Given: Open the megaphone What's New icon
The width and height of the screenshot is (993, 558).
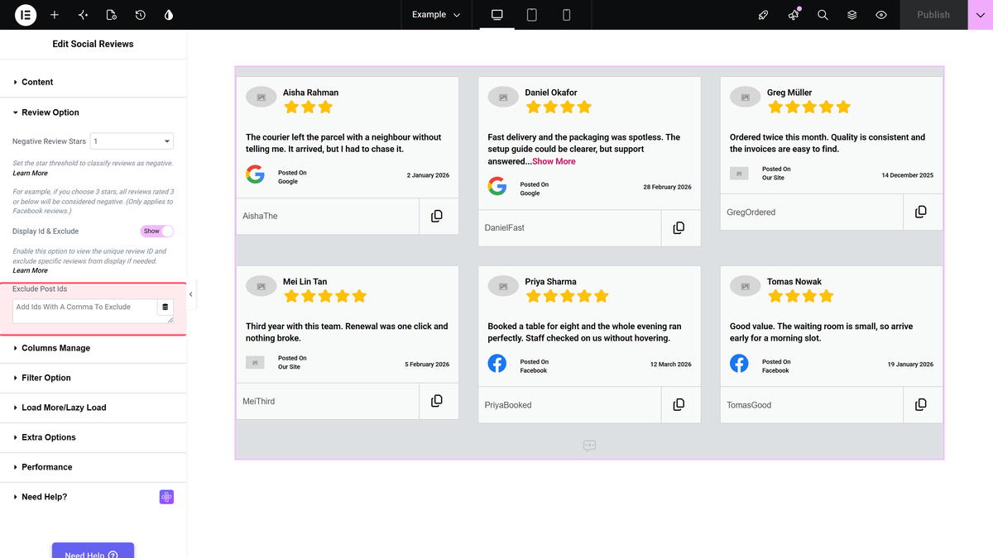Looking at the screenshot, I should (x=794, y=15).
